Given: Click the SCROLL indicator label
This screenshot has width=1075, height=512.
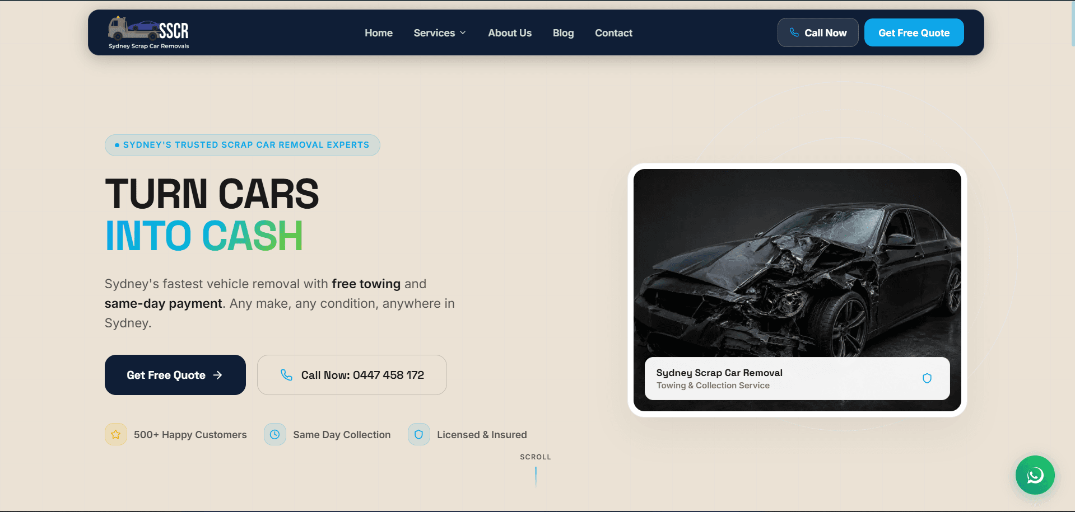Looking at the screenshot, I should (x=536, y=457).
